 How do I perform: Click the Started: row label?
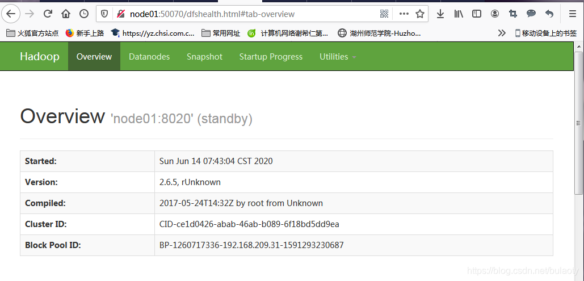click(41, 161)
